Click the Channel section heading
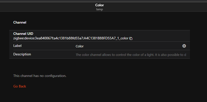 (20, 22)
